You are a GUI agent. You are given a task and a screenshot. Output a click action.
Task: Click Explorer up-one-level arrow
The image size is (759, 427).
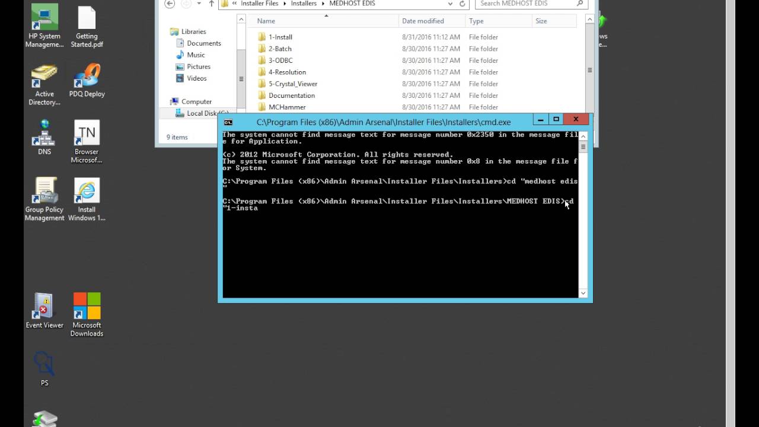coord(211,4)
